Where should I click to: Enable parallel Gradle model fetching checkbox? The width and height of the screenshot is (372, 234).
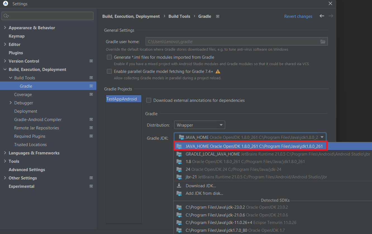(109, 72)
